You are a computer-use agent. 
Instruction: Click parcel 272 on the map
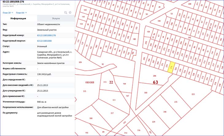tap(176, 102)
